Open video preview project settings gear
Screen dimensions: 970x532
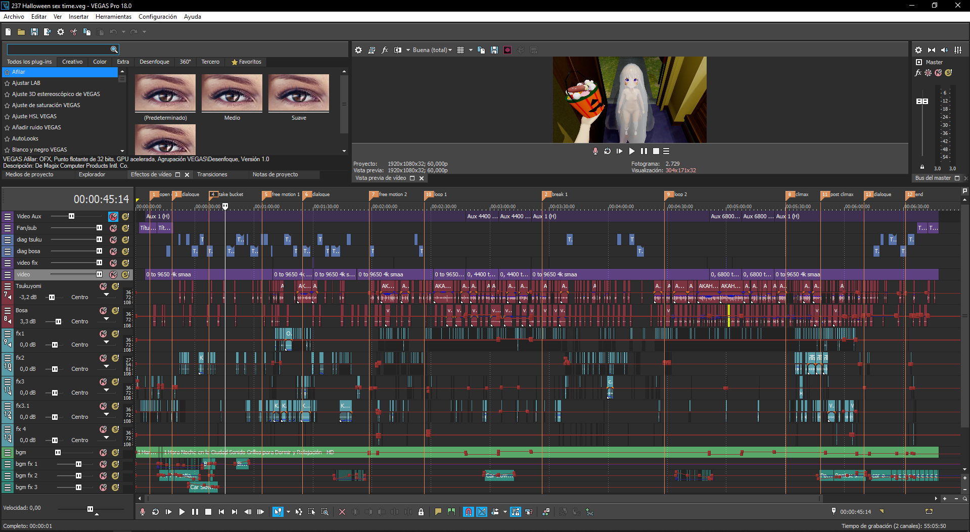358,50
